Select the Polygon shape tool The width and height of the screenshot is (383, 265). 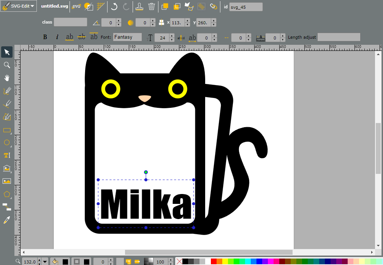click(x=7, y=194)
